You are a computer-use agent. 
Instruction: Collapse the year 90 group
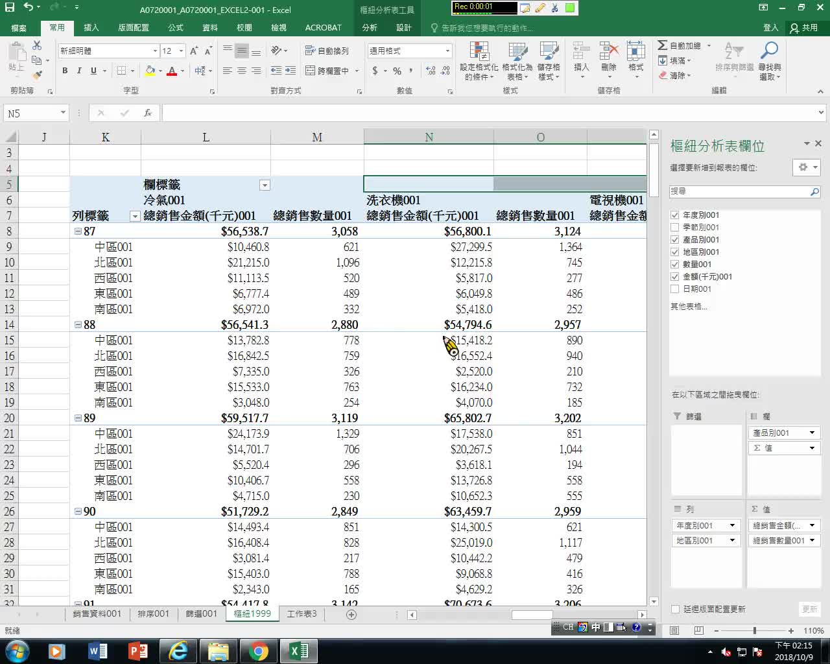(x=78, y=512)
